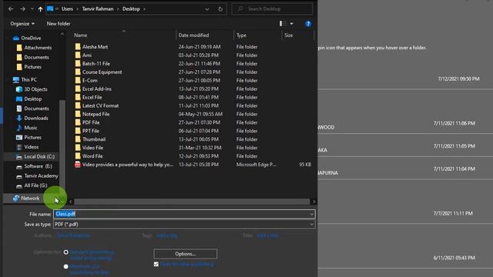
Task: Click the Search Desktop box
Action: 272,9
